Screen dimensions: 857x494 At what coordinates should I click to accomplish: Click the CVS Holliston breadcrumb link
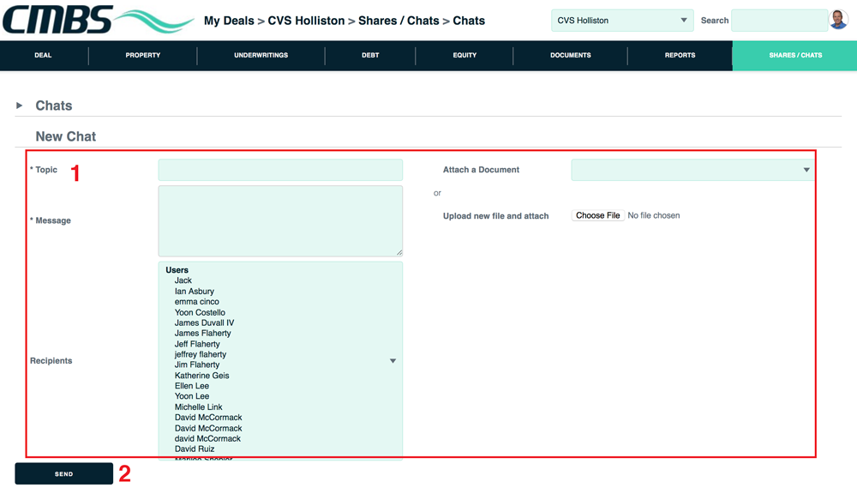coord(306,21)
